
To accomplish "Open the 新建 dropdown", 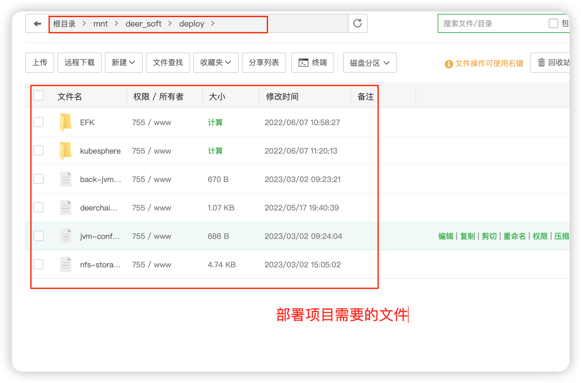I will pos(123,63).
